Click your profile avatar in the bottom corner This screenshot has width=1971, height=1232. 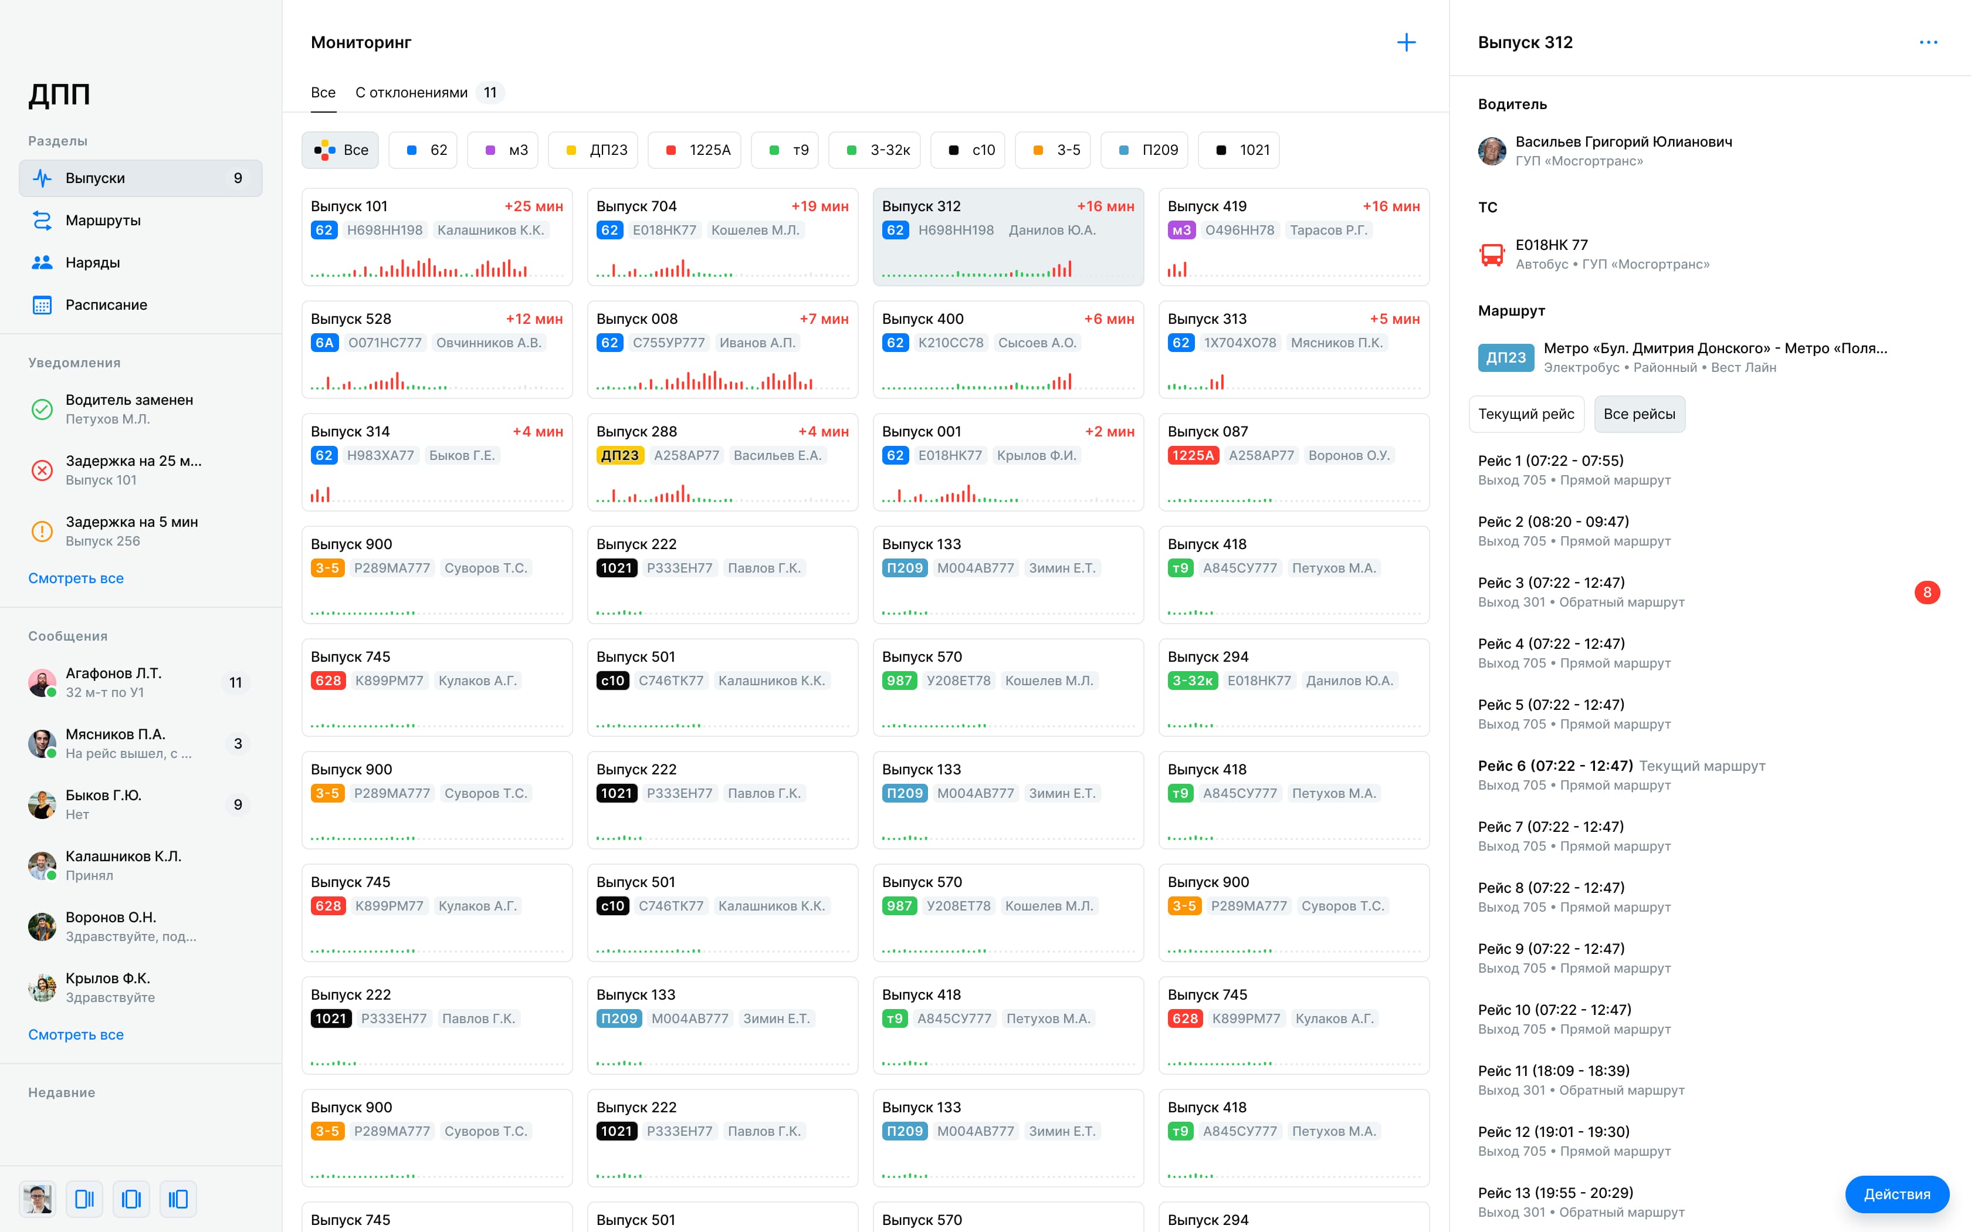[x=38, y=1199]
